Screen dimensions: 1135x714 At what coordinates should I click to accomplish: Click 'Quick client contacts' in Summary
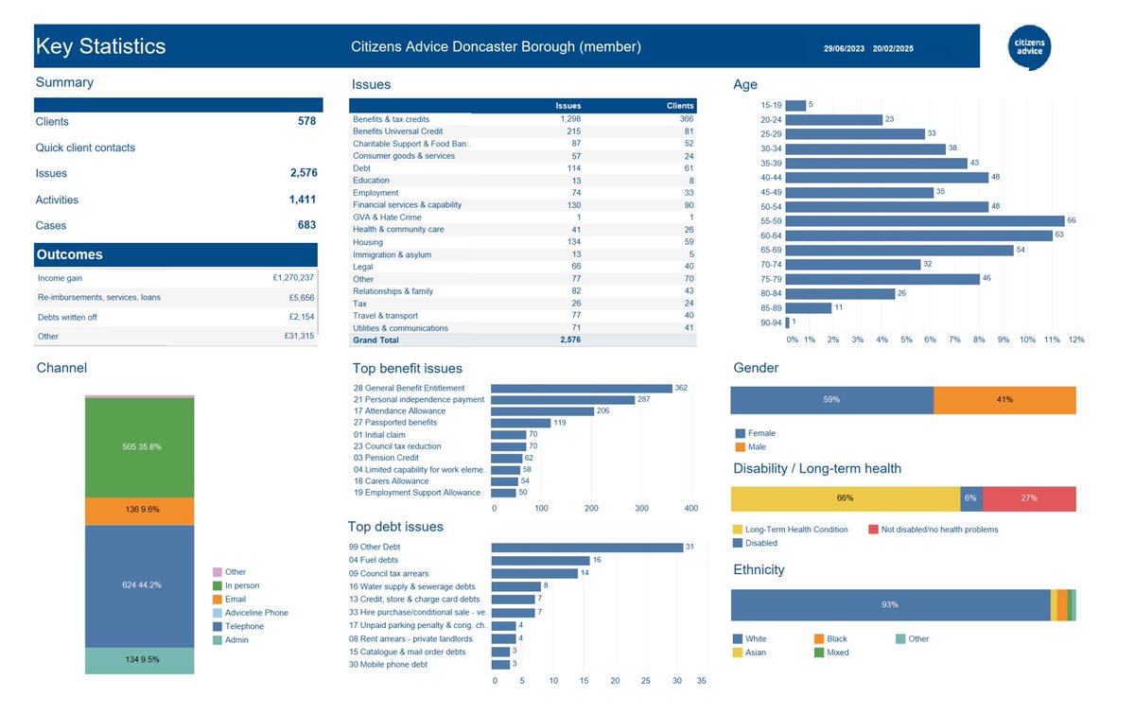(85, 148)
